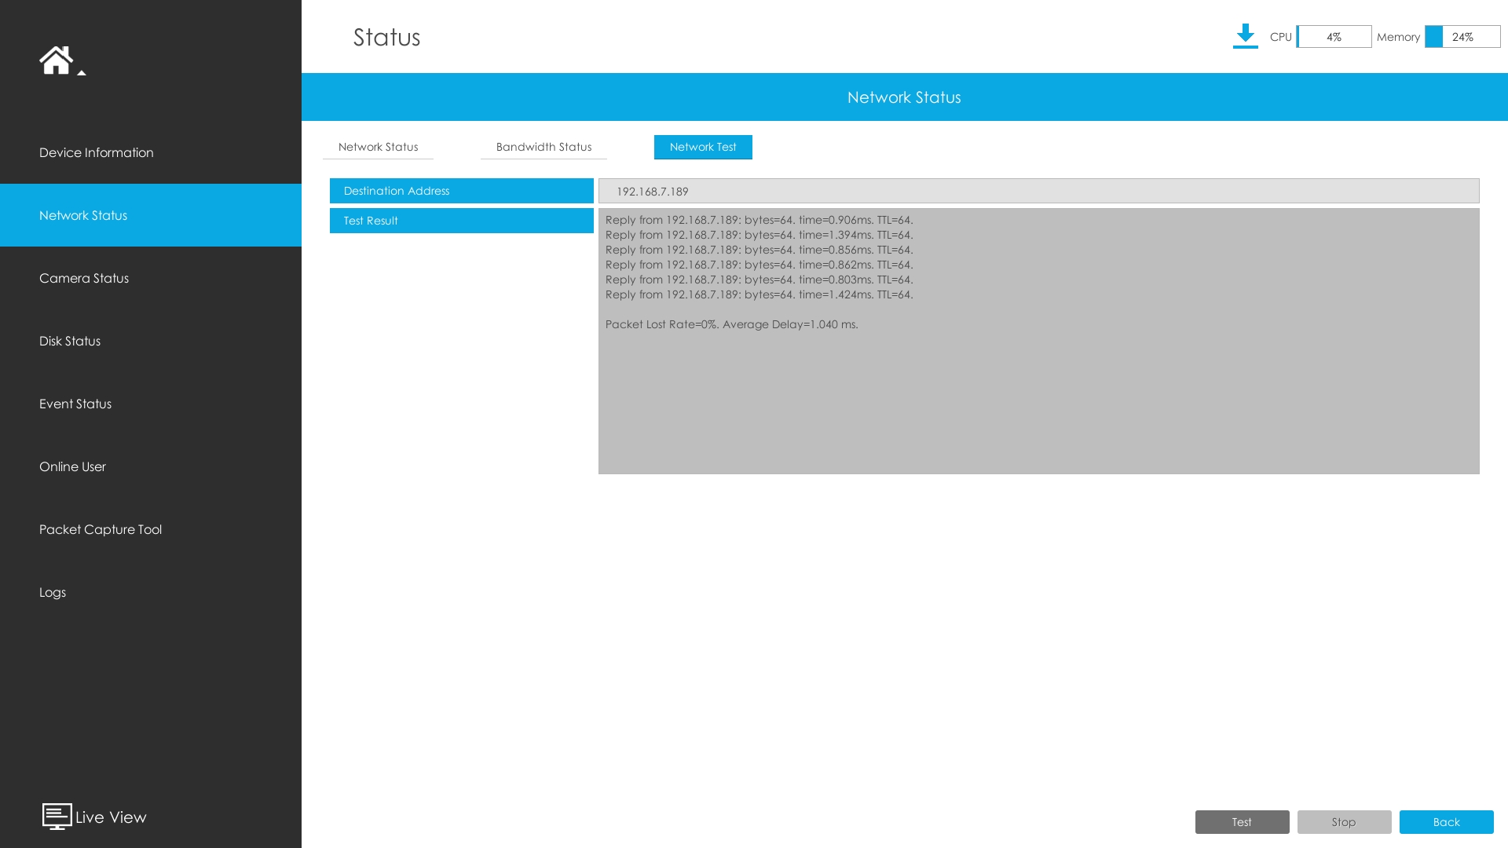Click the Memory usage bar
Viewport: 1508px width, 848px height.
coord(1462,37)
